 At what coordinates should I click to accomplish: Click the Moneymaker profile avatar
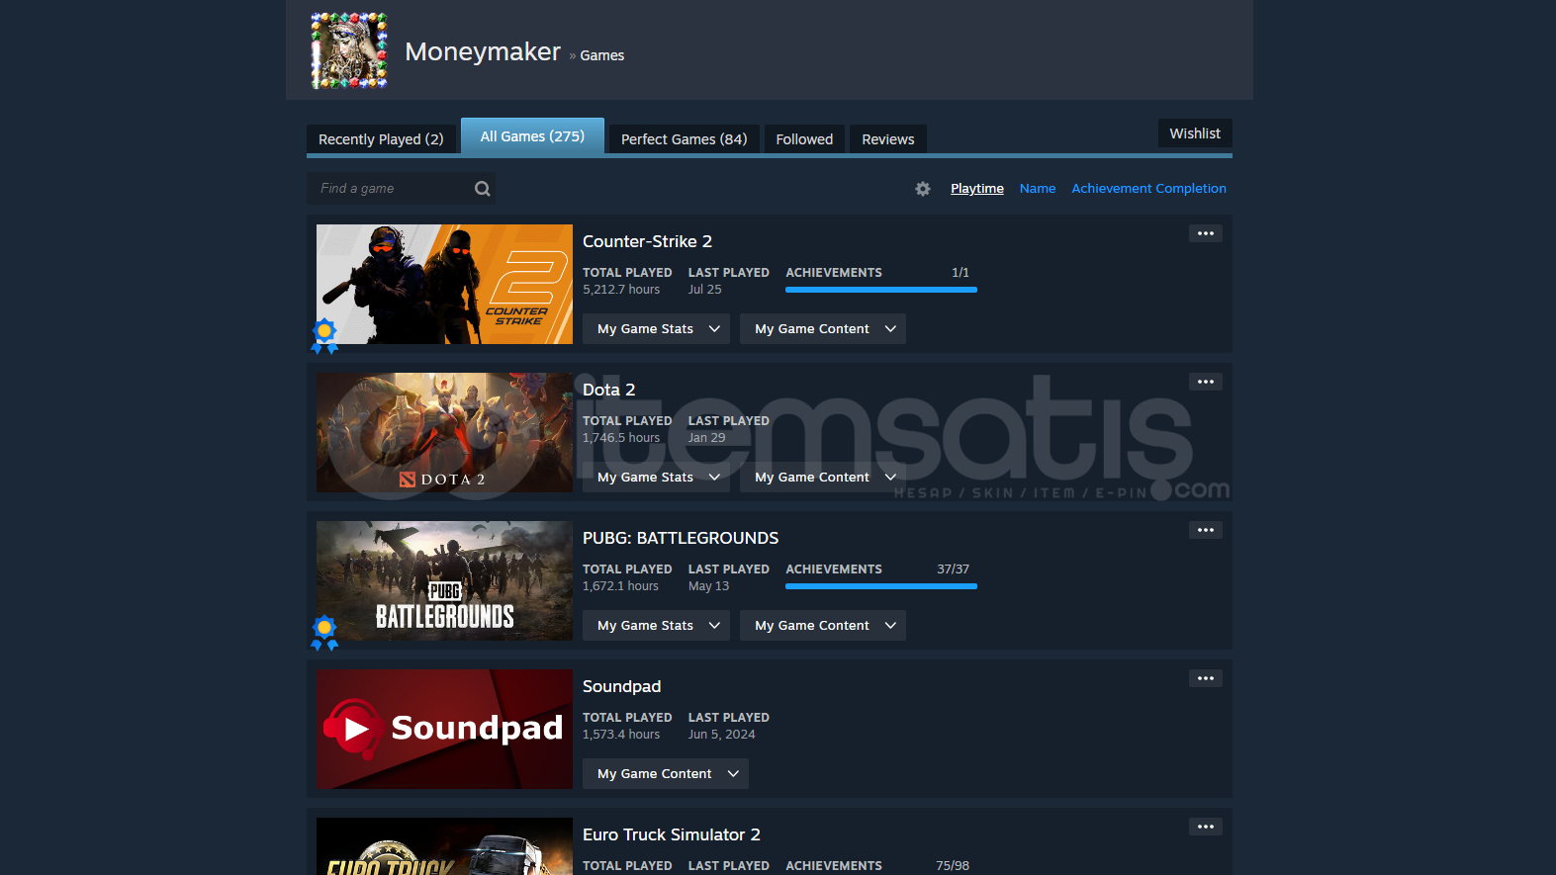pyautogui.click(x=349, y=50)
